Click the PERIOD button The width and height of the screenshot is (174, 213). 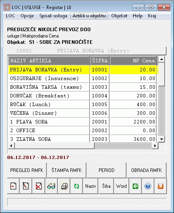coord(106,170)
